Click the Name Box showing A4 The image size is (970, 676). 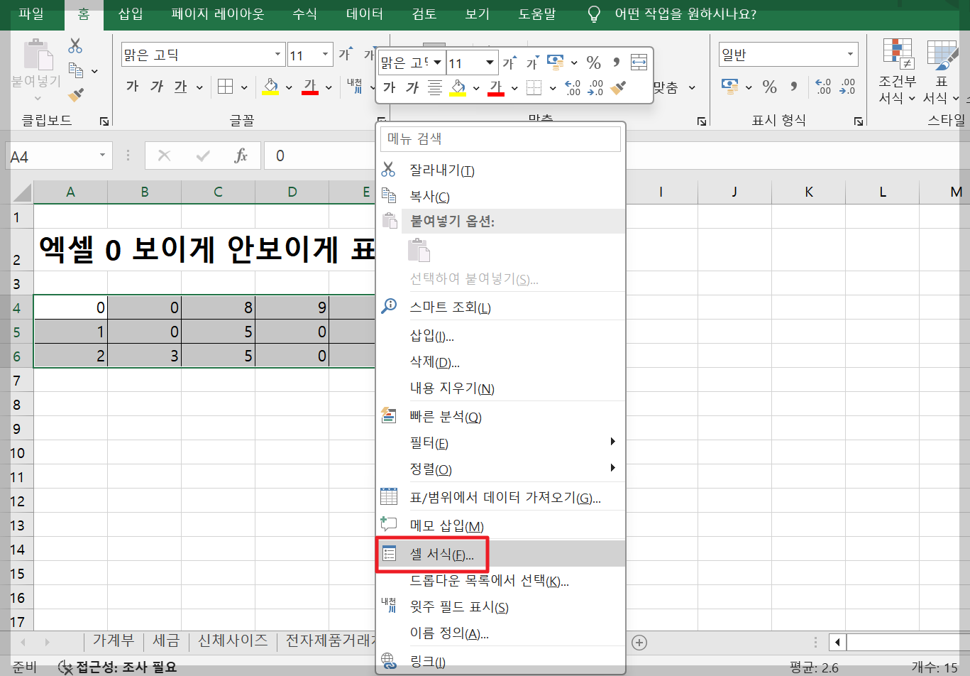tap(50, 155)
